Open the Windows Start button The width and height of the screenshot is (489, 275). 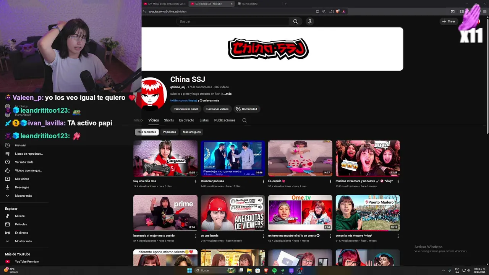pos(189,270)
